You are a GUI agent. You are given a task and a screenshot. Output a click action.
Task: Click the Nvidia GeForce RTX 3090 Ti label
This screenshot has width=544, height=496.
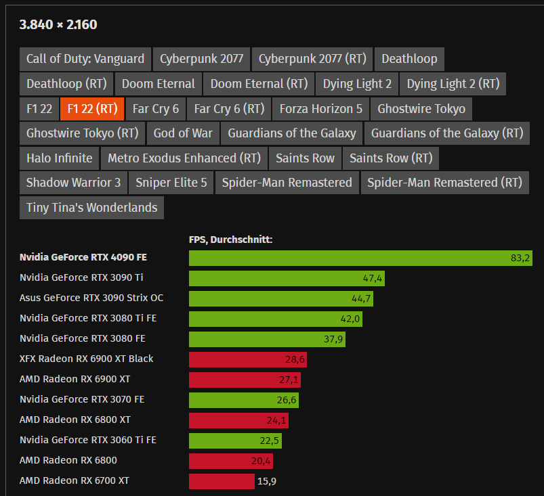tap(81, 277)
